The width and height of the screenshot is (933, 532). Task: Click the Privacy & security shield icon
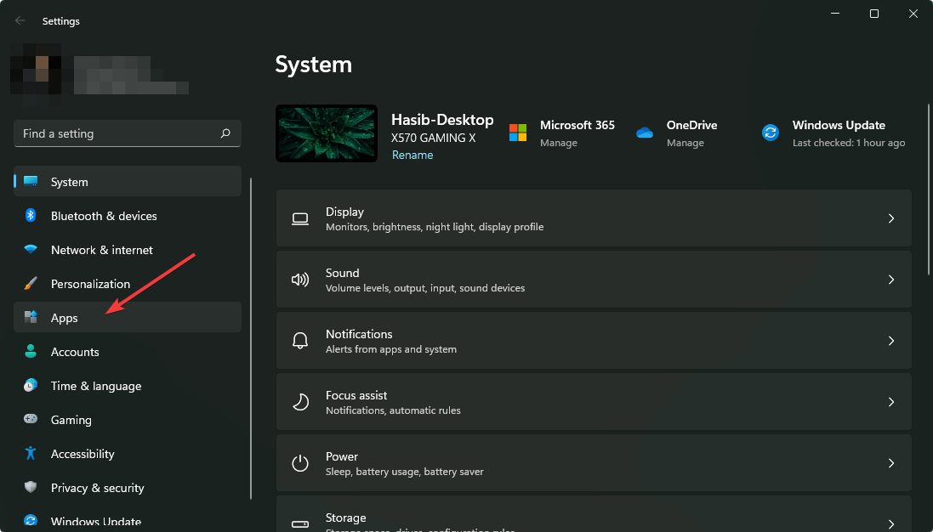point(31,488)
